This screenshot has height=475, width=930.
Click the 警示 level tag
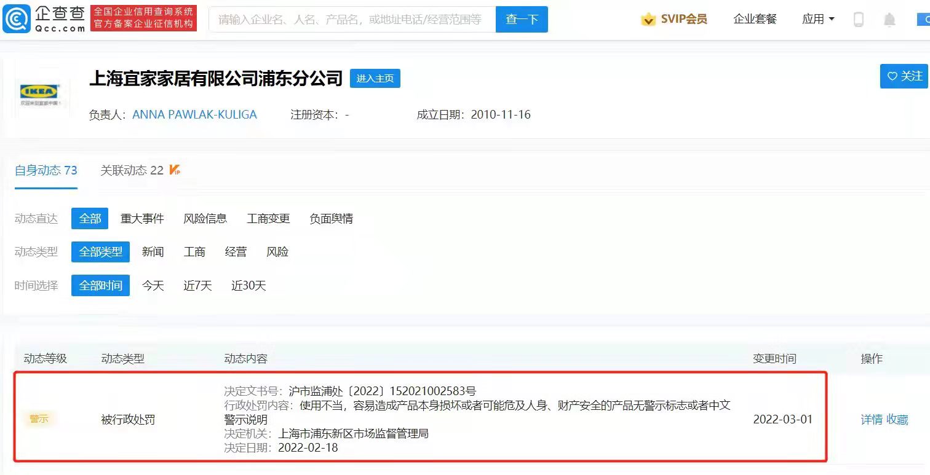(39, 419)
